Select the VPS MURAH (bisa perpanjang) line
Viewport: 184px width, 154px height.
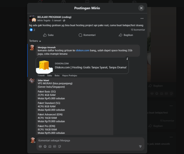[55, 83]
